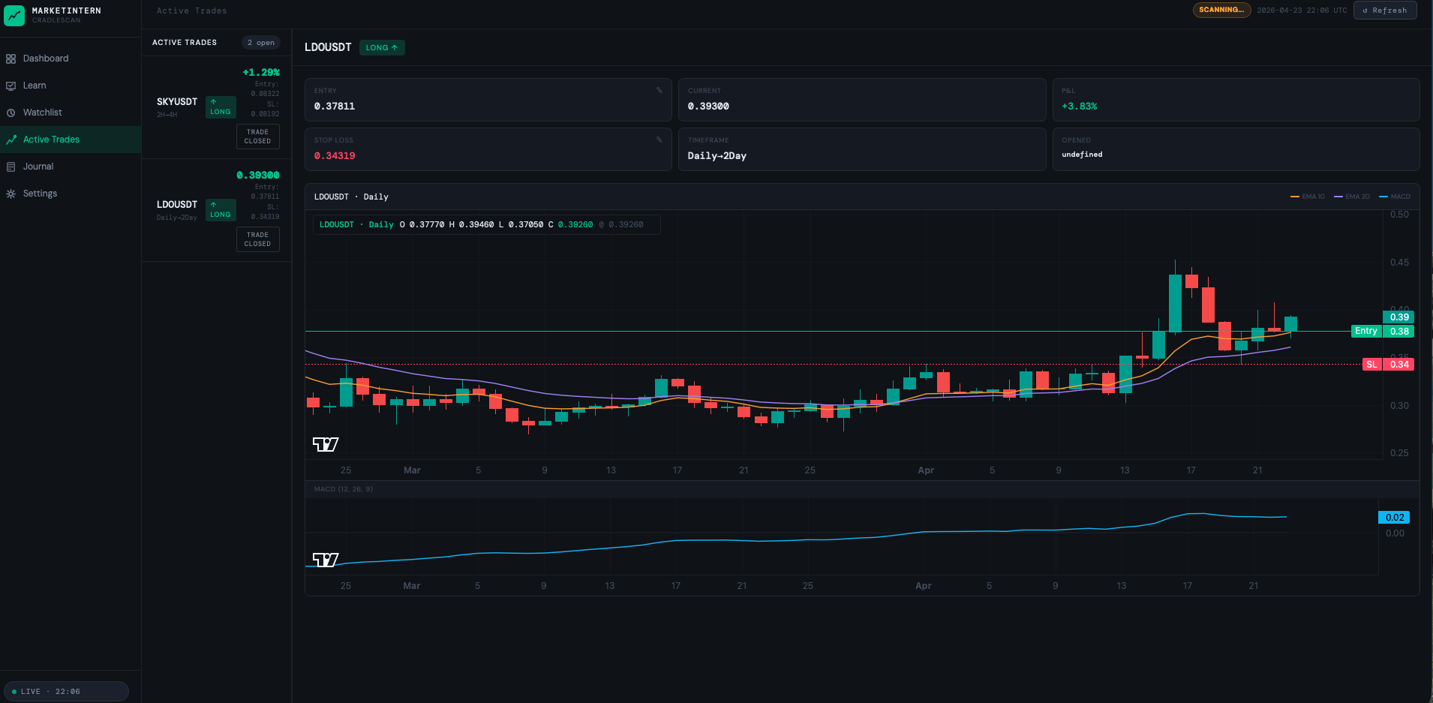Click the MACD 0.02 value tag
The height and width of the screenshot is (703, 1433).
[x=1394, y=518]
